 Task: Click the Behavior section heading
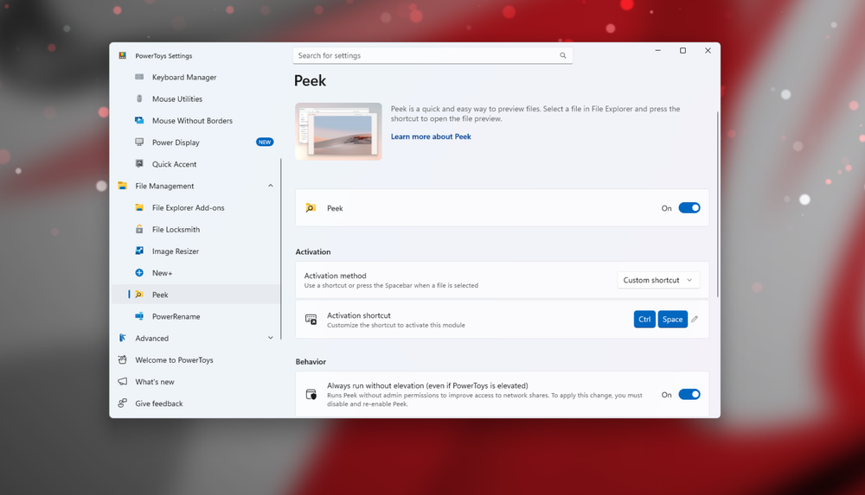(311, 362)
